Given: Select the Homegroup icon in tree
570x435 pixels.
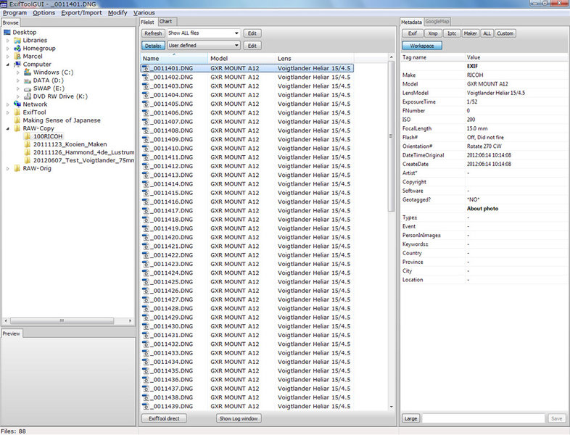Looking at the screenshot, I should click(x=17, y=49).
